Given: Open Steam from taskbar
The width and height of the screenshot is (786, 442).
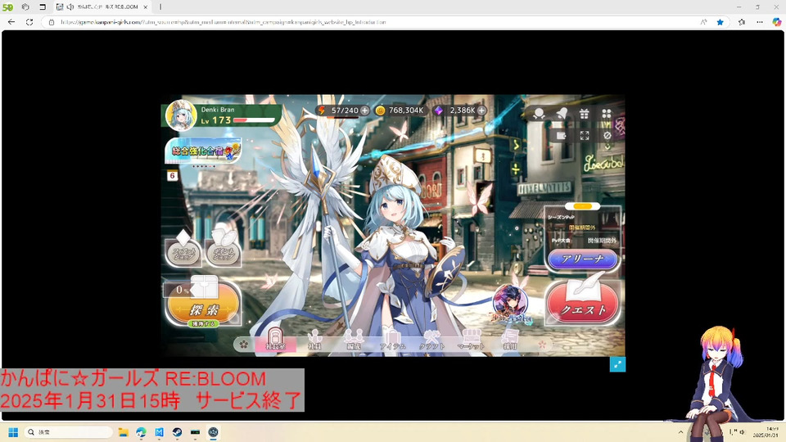Looking at the screenshot, I should [x=178, y=432].
